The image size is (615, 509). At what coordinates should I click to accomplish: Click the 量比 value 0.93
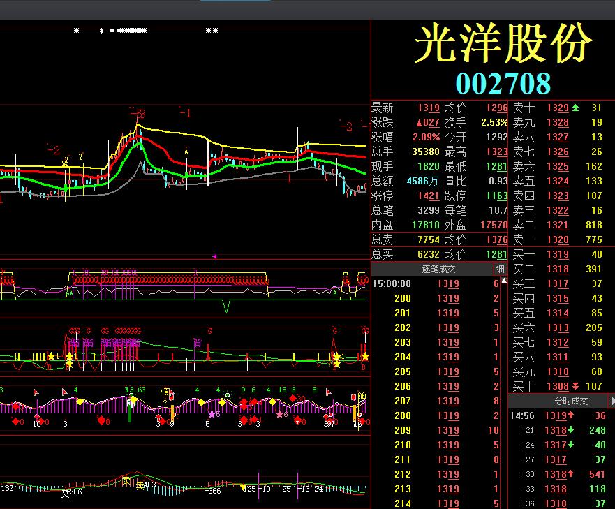coord(498,182)
